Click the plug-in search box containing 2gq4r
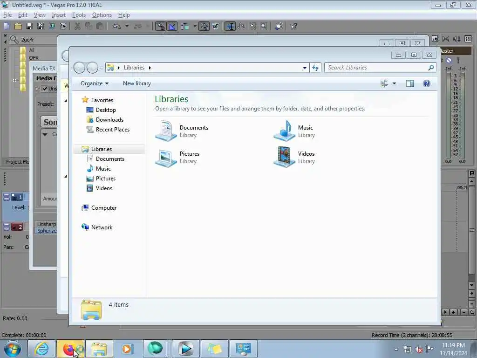477x358 pixels. pos(33,40)
